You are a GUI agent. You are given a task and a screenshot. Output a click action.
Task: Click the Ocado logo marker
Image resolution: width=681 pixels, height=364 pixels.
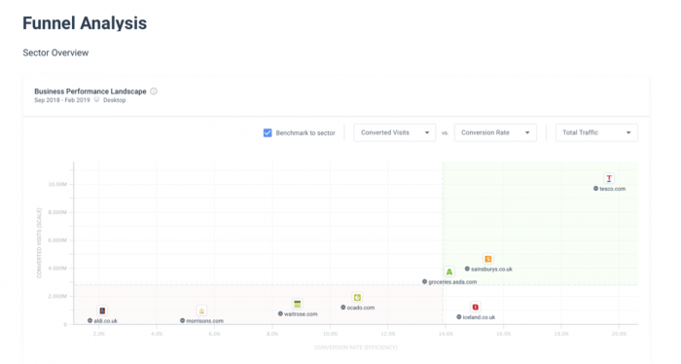click(x=357, y=298)
